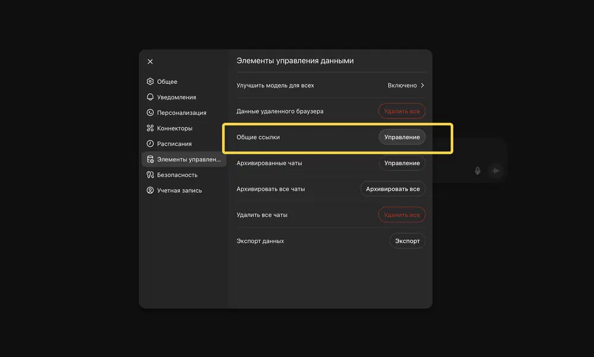The image size is (594, 357).
Task: Click Удалить все for remote browser data
Action: tap(402, 111)
